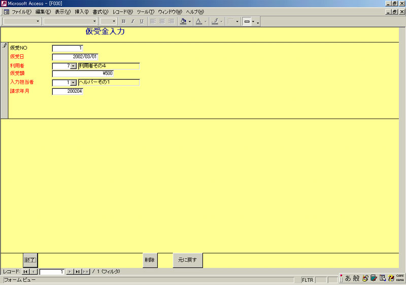Click the center alignment icon
Screen dimensions: 406x285
(162, 21)
